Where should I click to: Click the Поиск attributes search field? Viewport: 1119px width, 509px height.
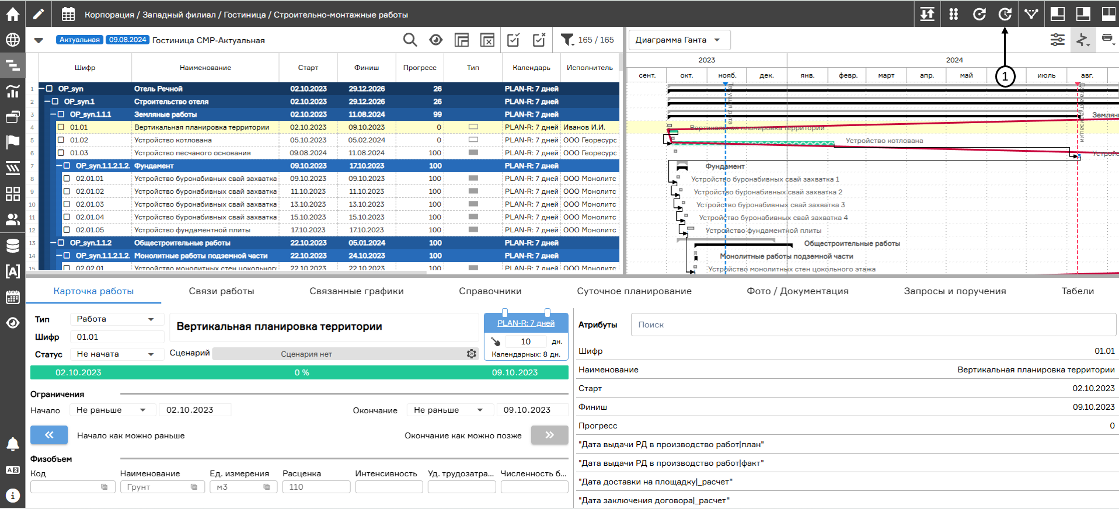point(873,325)
